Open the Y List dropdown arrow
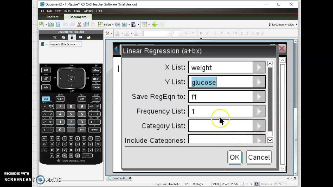 coord(259,82)
